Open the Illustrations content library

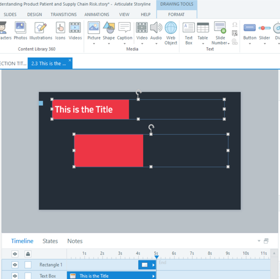[41, 31]
